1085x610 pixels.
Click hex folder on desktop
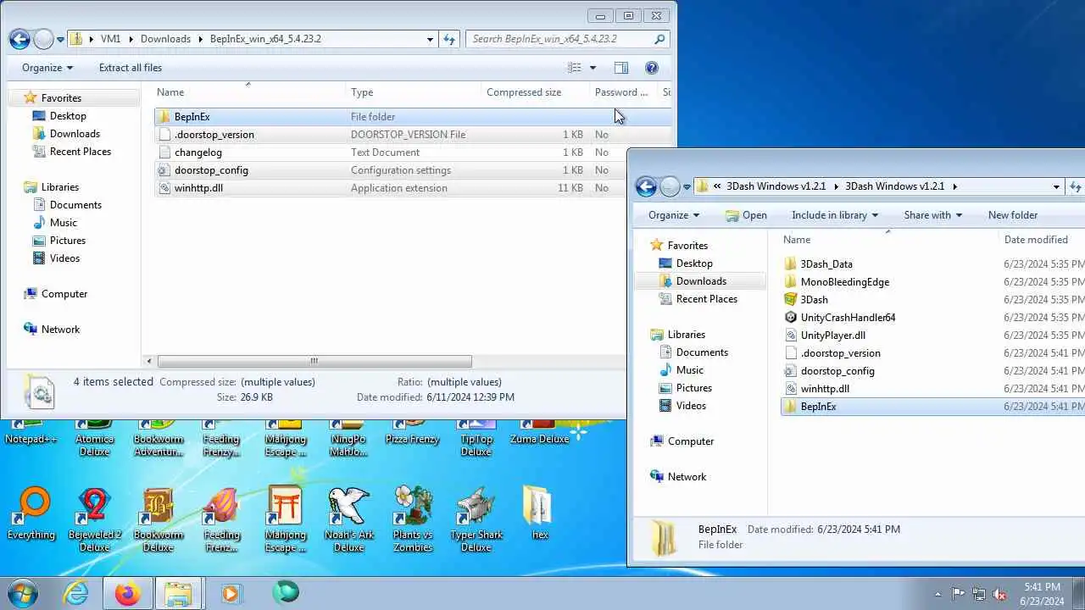pos(540,513)
